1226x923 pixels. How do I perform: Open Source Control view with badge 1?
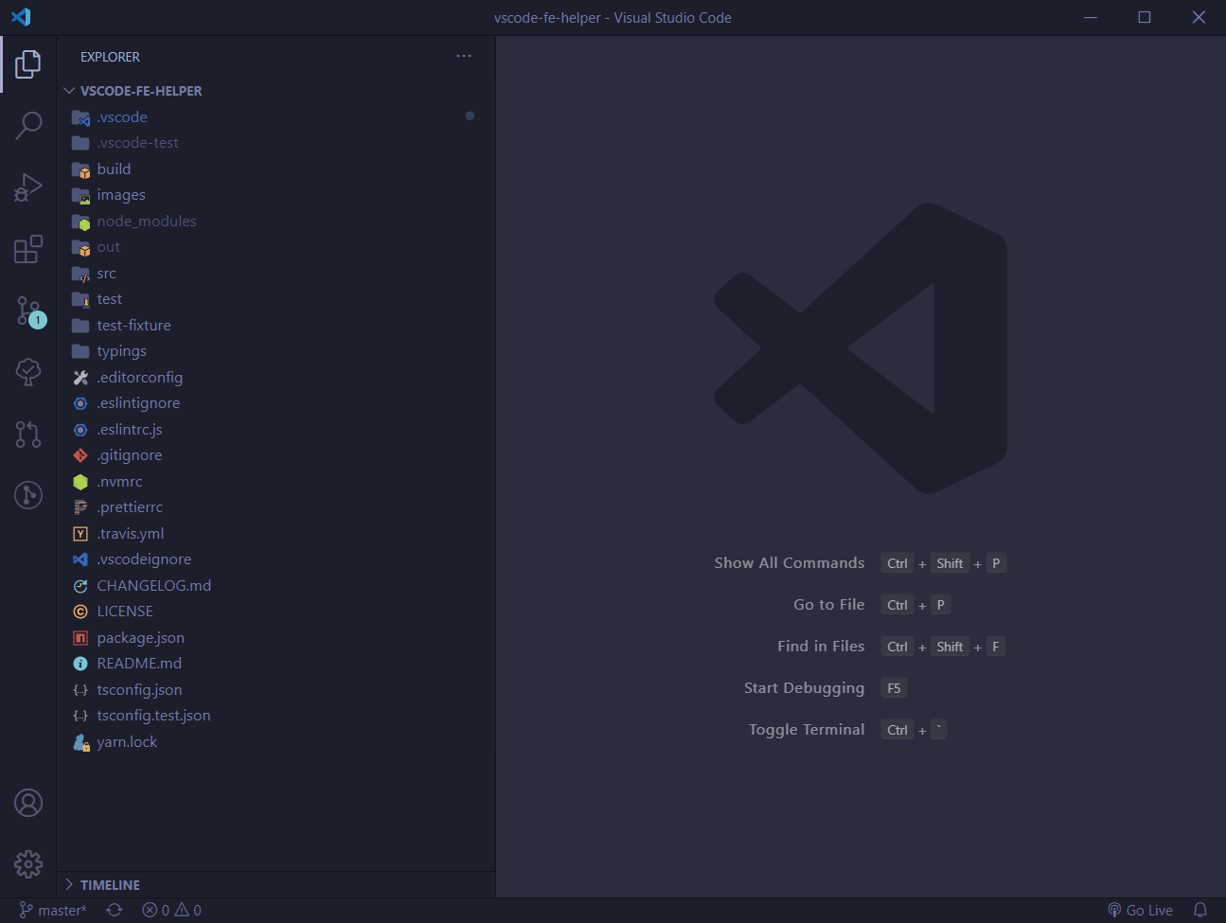click(x=28, y=310)
